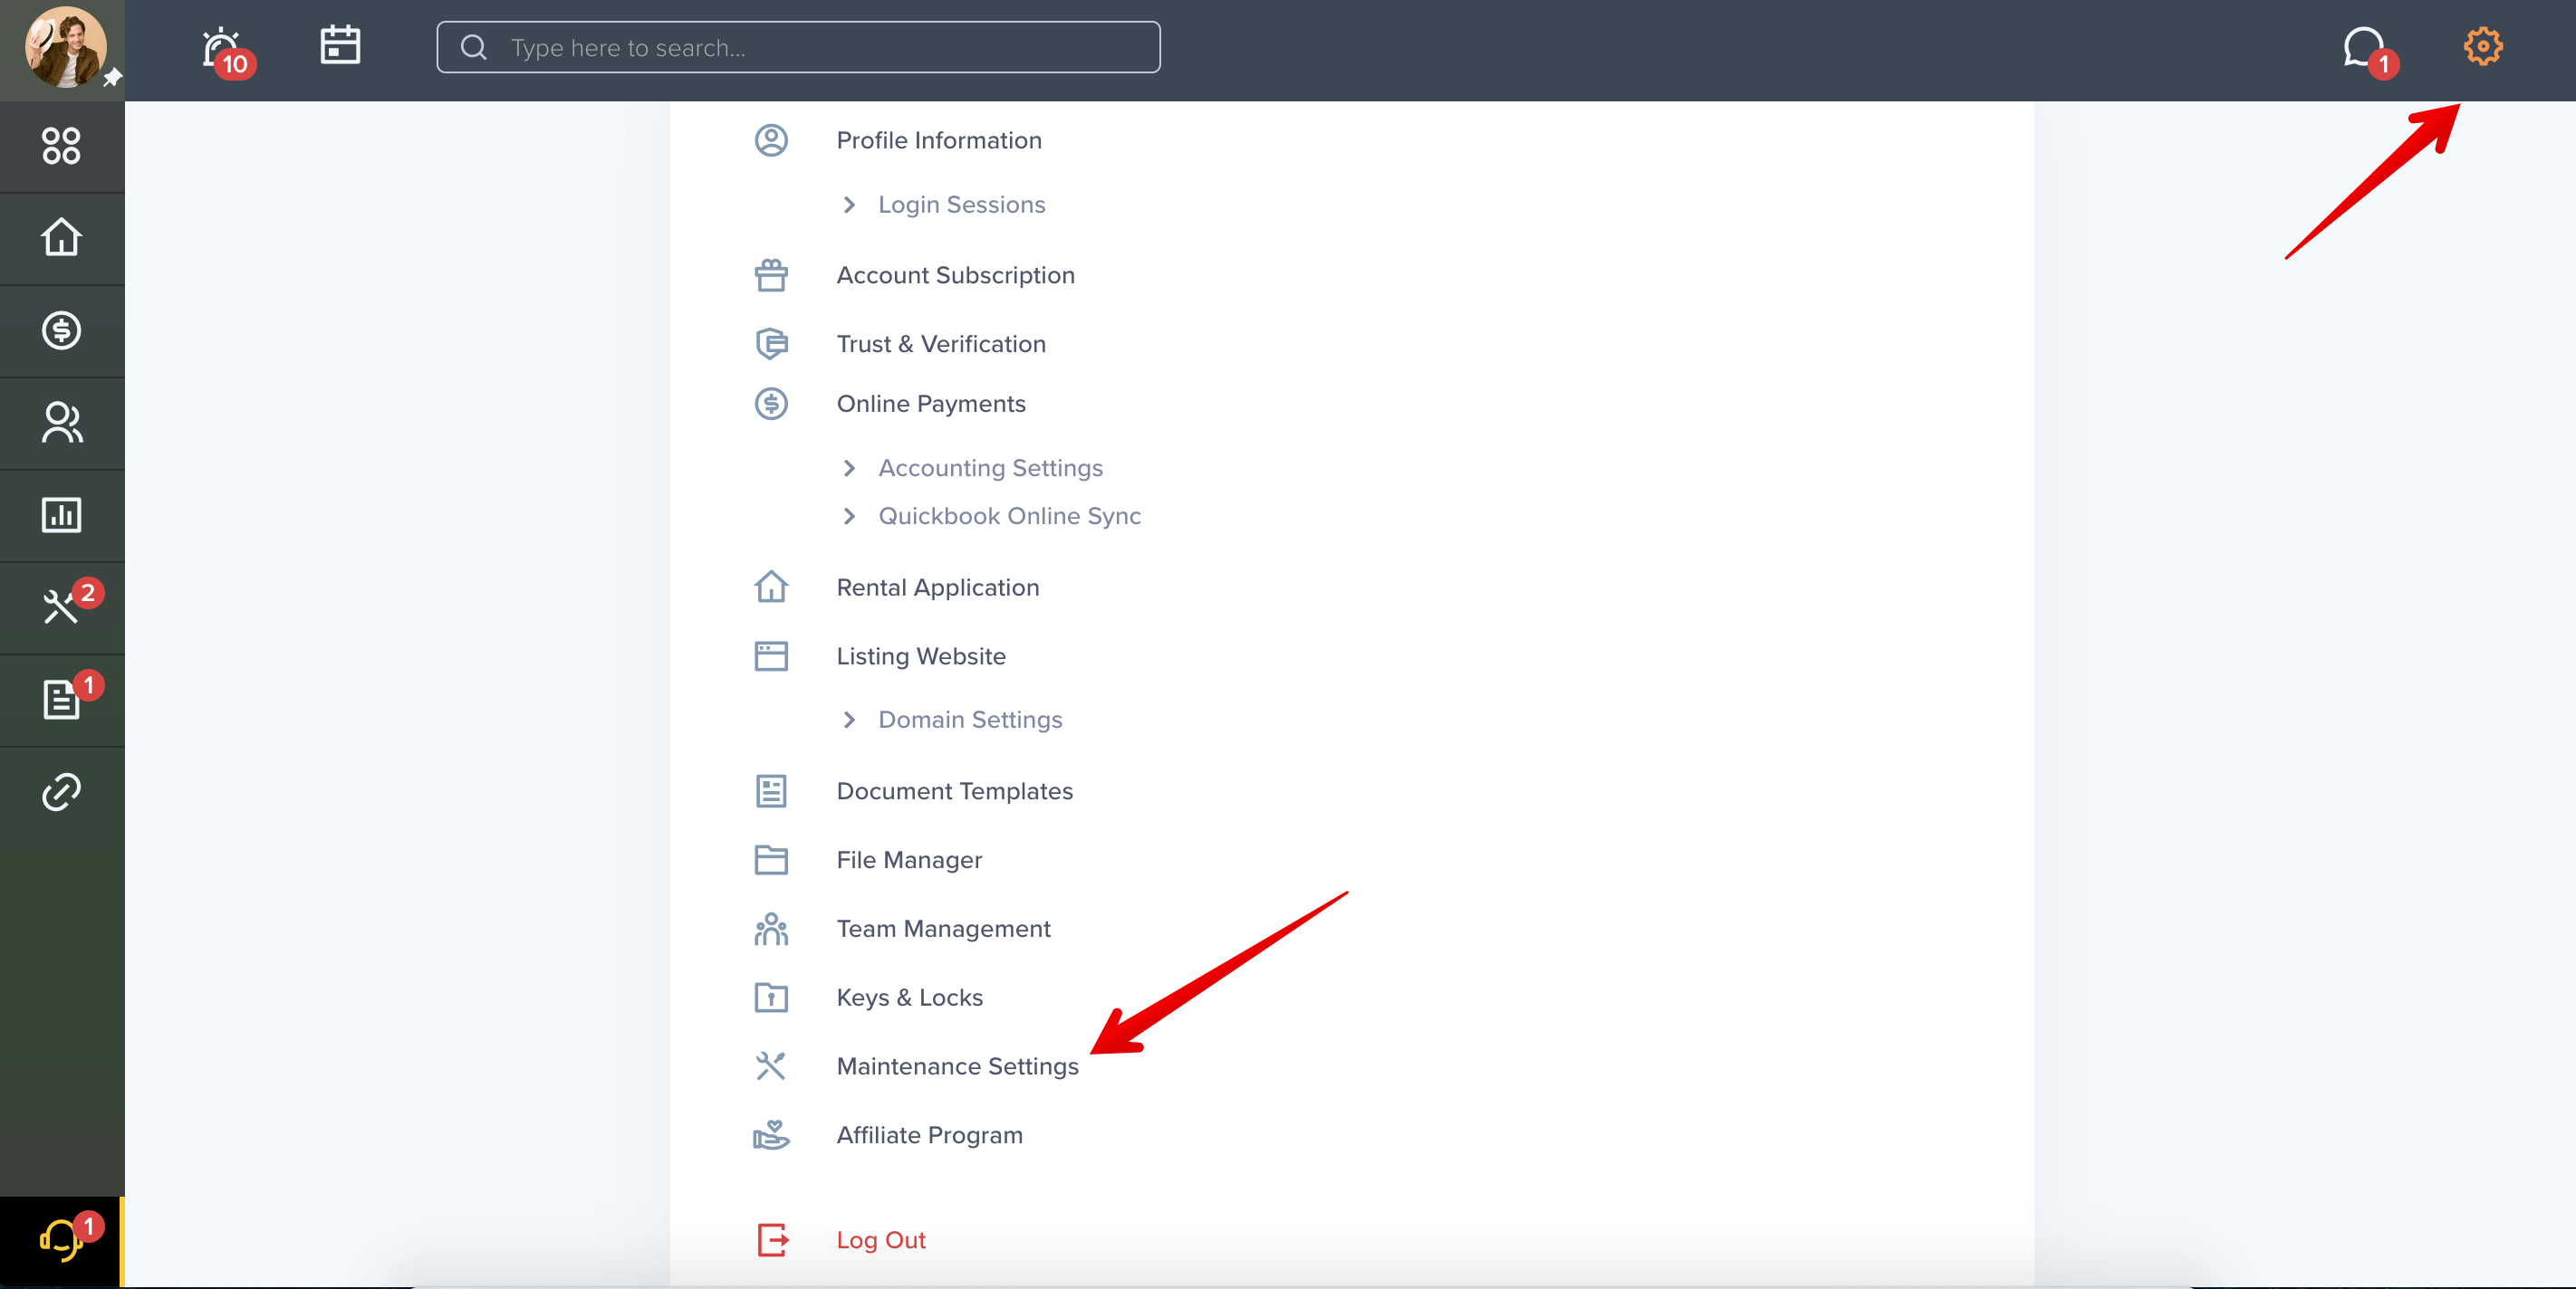2576x1289 pixels.
Task: Open the dollar accounting icon in sidebar
Action: pos(61,329)
